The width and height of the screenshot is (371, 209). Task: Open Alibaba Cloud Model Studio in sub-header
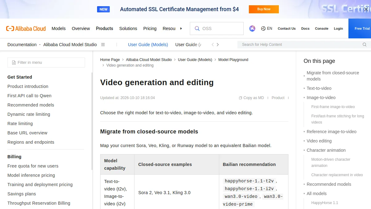point(70,45)
